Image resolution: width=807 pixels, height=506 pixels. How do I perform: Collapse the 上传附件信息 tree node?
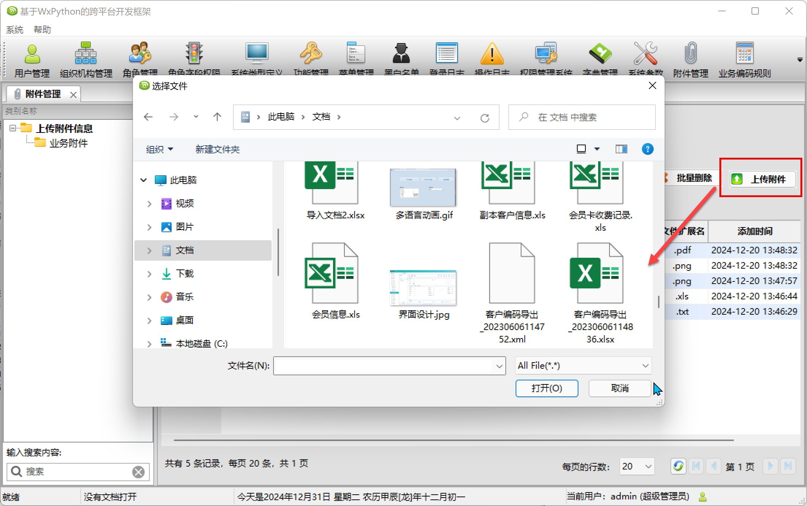pos(13,128)
